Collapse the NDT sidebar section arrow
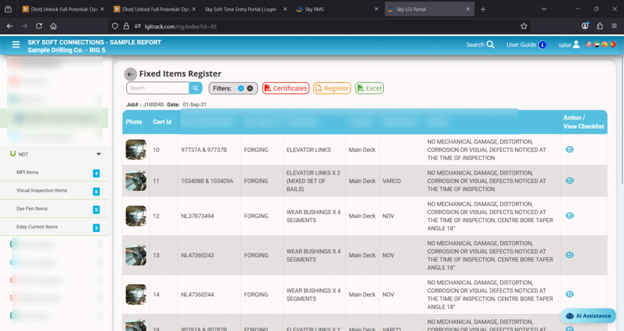The width and height of the screenshot is (624, 331). coord(99,154)
